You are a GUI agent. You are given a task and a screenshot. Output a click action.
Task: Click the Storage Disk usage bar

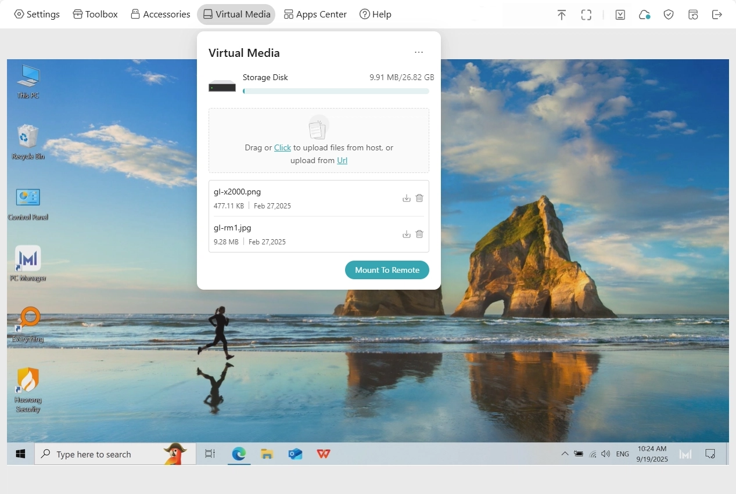coord(336,91)
